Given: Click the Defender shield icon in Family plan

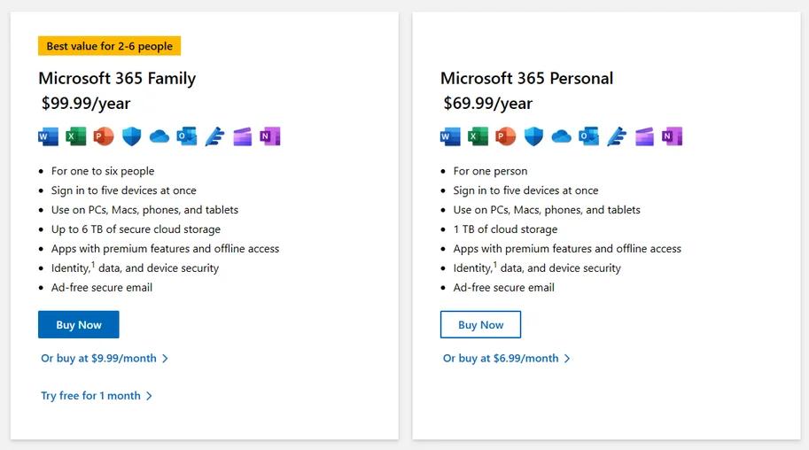Looking at the screenshot, I should click(131, 136).
